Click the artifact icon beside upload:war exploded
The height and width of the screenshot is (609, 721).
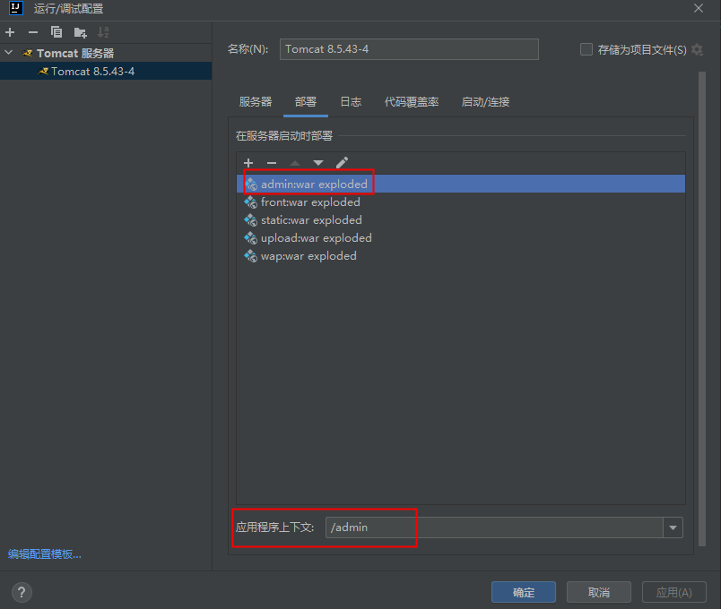pyautogui.click(x=250, y=238)
